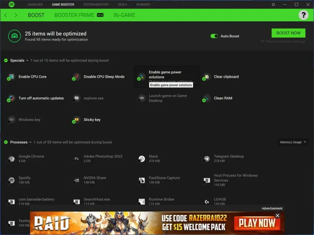Click the Clean RAM icon

coord(206,98)
